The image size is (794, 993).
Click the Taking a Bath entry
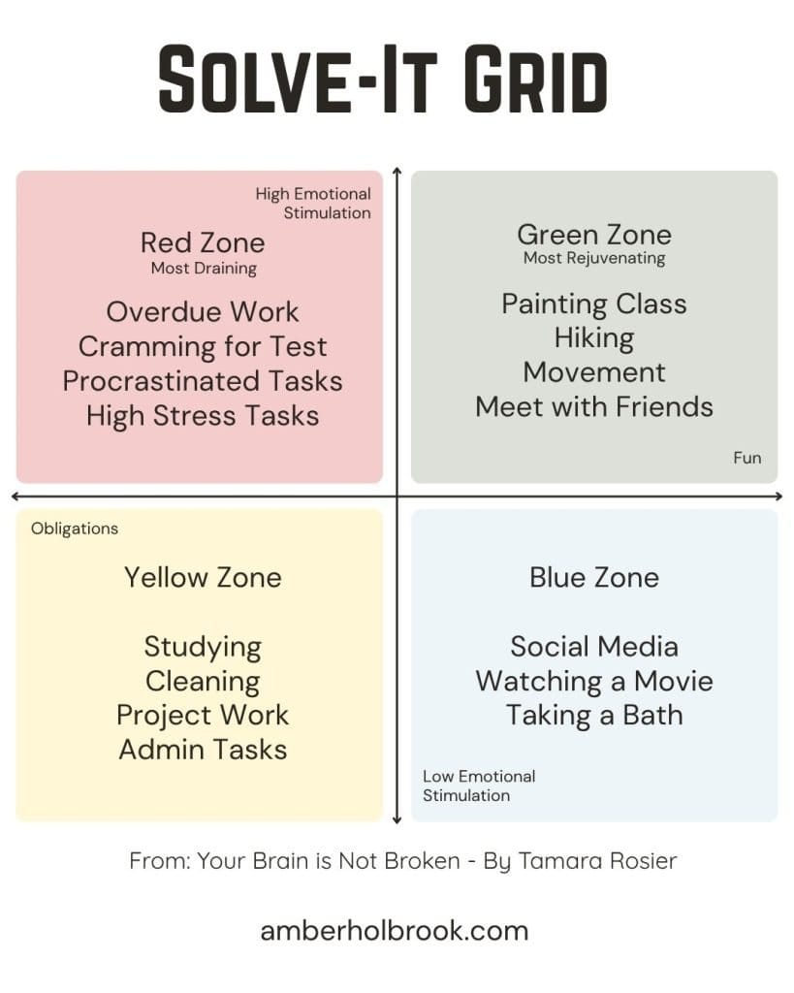594,716
